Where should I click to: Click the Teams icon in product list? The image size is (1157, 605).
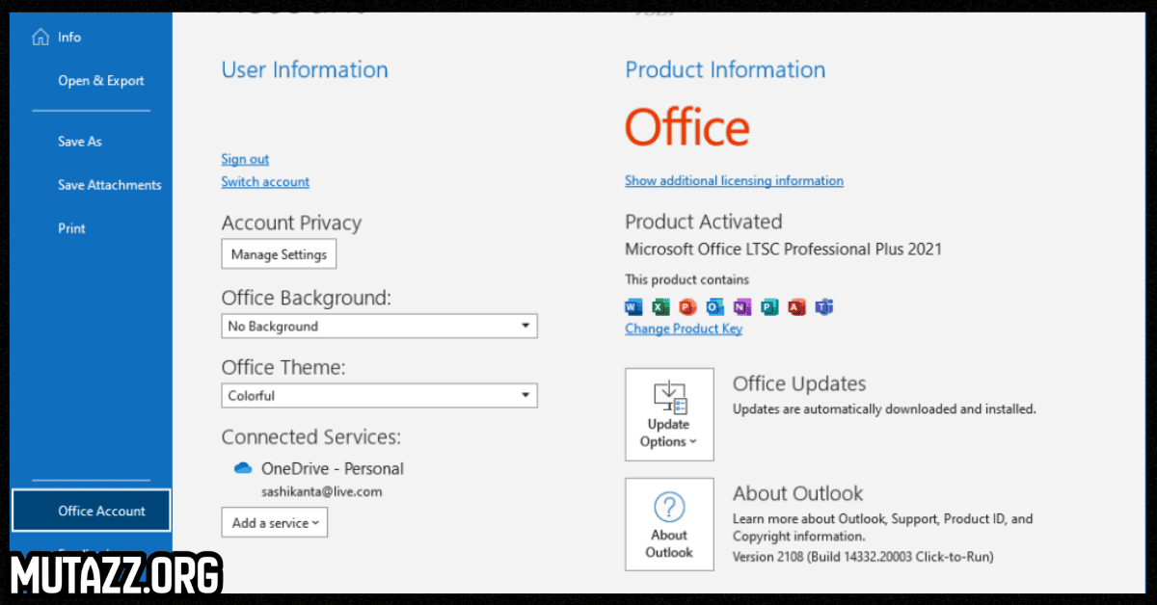pyautogui.click(x=823, y=307)
